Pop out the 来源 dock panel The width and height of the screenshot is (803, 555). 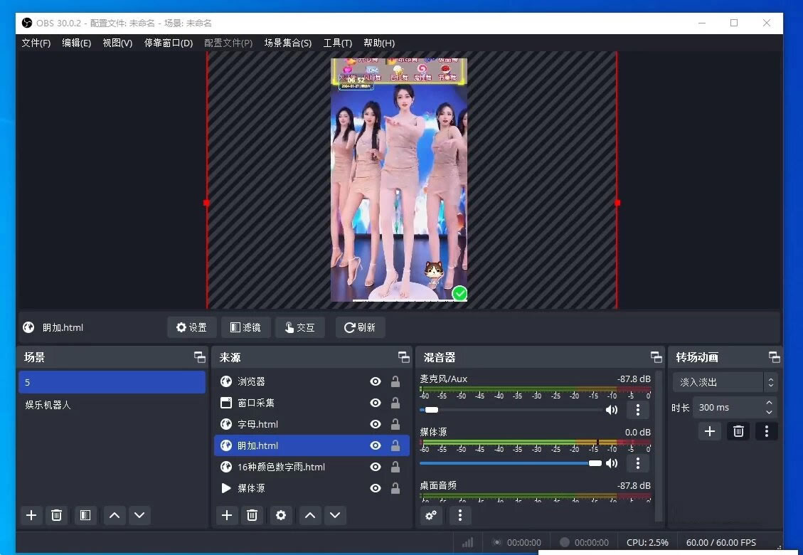click(x=403, y=356)
